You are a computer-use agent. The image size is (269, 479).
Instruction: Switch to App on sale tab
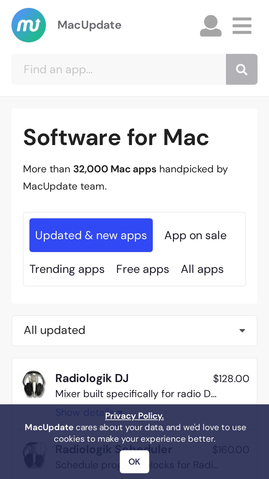(x=195, y=235)
